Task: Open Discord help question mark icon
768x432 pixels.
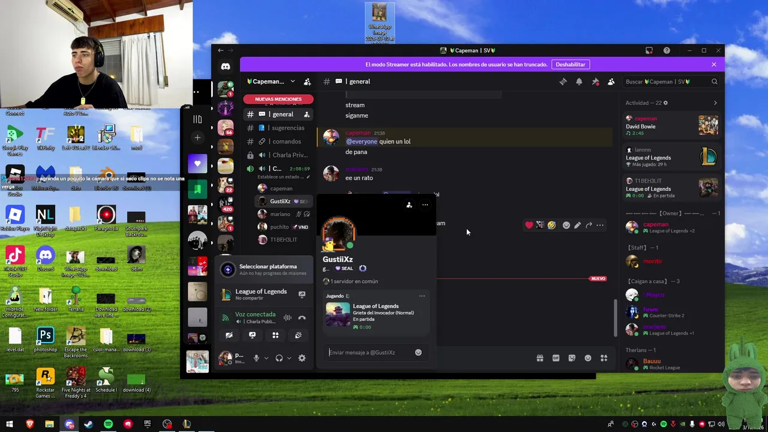Action: coord(667,50)
